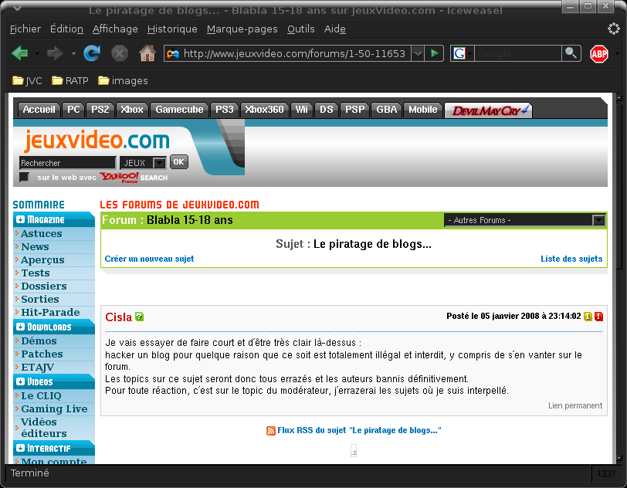Click the Downloads section arrow icon
The height and width of the screenshot is (488, 627).
pyautogui.click(x=20, y=327)
